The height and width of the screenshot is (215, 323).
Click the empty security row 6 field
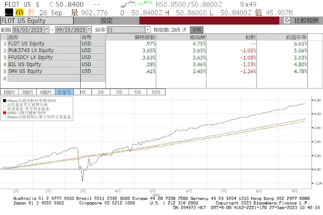pyautogui.click(x=44, y=78)
